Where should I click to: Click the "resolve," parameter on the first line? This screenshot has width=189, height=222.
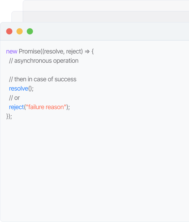coord(54,52)
